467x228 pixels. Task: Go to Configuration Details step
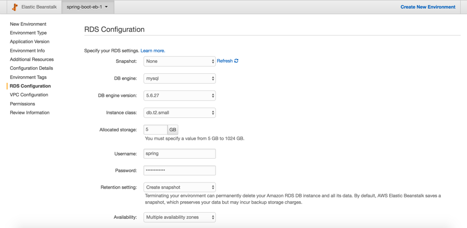32,68
